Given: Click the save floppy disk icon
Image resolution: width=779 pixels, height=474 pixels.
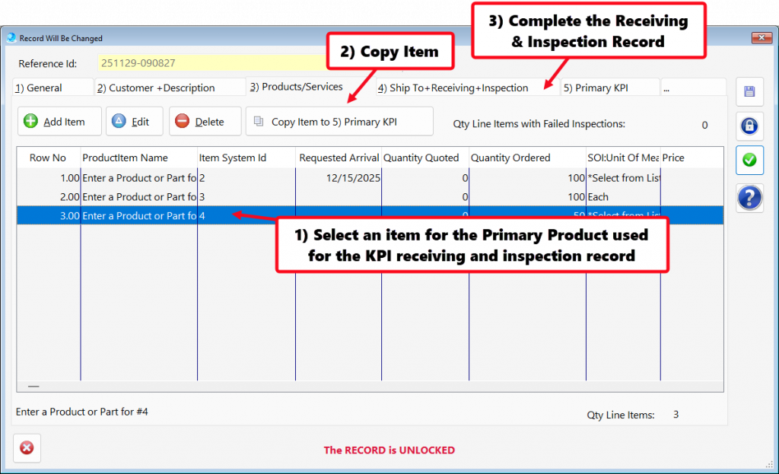Looking at the screenshot, I should 749,92.
